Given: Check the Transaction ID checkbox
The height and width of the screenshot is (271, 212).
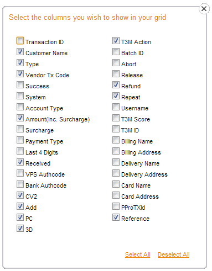Looking at the screenshot, I should (x=20, y=41).
